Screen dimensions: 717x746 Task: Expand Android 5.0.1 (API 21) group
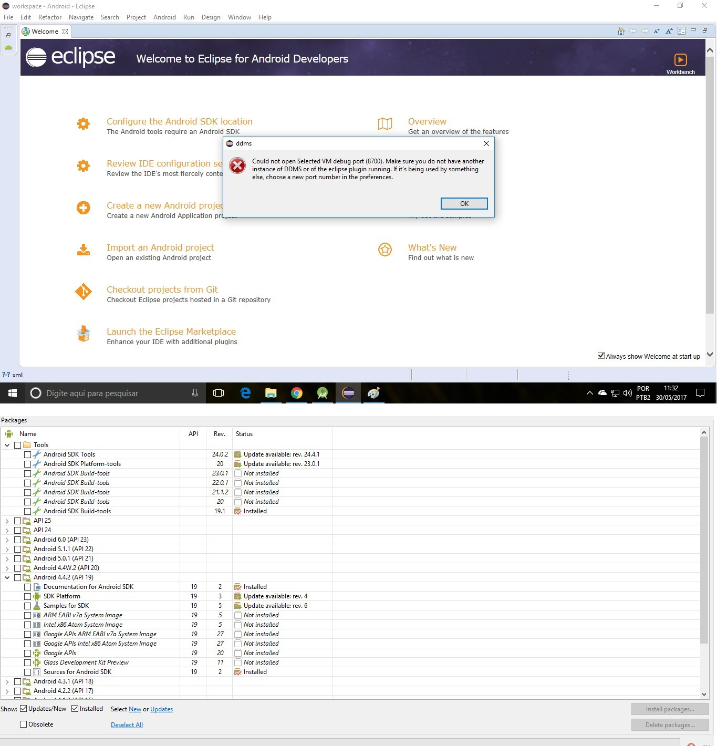point(7,558)
